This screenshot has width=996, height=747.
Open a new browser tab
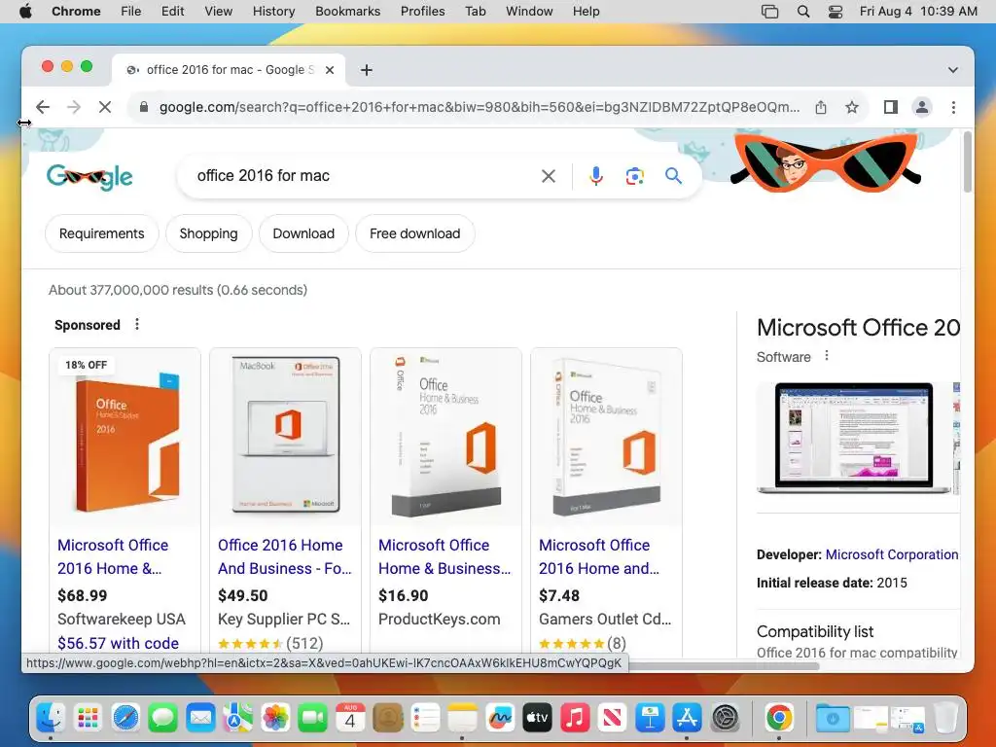point(367,70)
